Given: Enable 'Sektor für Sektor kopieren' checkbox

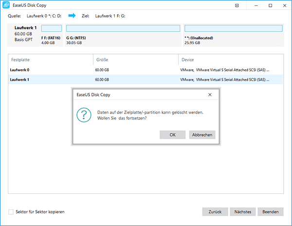Looking at the screenshot, I should click(x=11, y=212).
